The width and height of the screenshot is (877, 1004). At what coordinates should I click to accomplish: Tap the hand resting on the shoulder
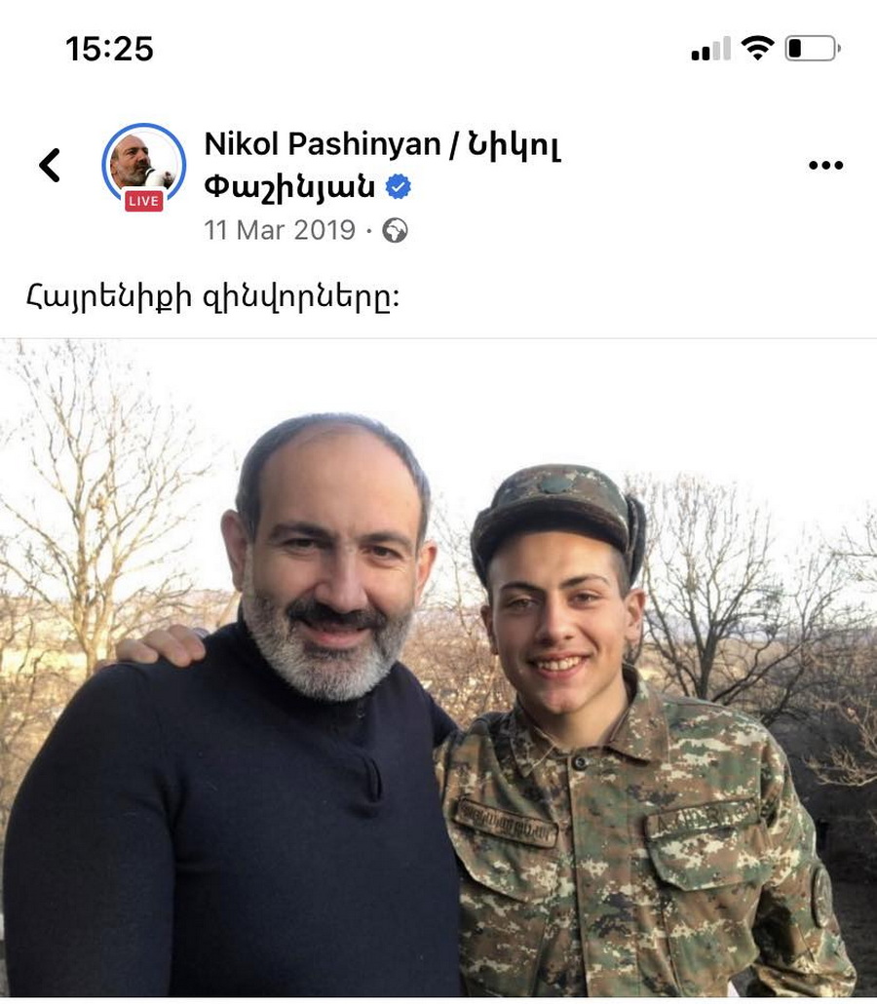(x=162, y=644)
